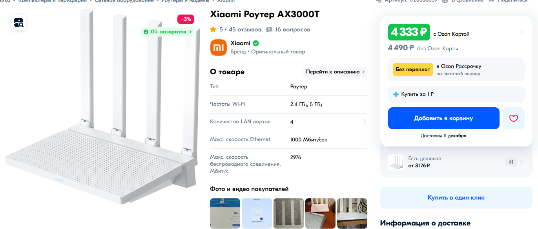Open the visual image search icon
The image size is (538, 229).
click(x=18, y=23)
